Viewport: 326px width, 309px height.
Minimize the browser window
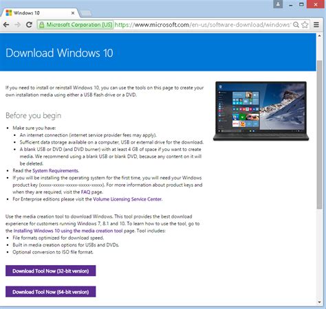click(291, 5)
